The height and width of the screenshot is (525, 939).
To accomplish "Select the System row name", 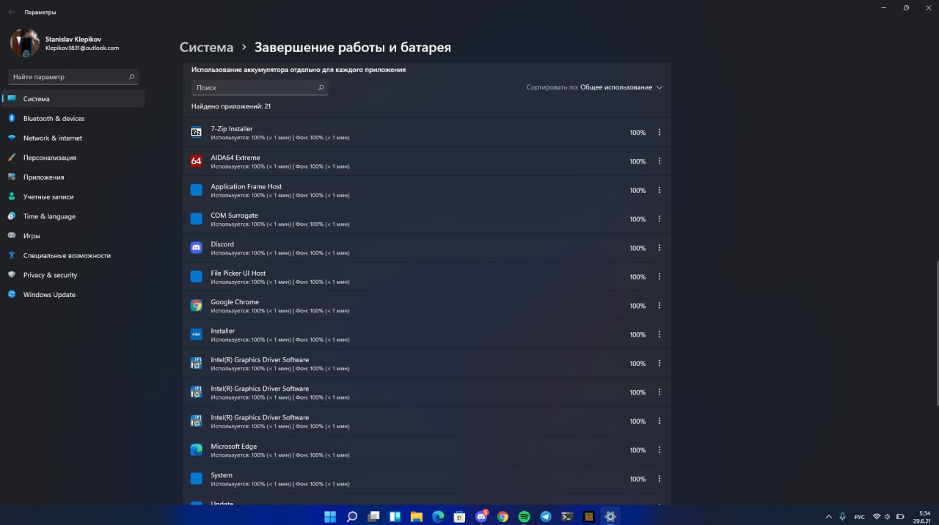I will (221, 475).
